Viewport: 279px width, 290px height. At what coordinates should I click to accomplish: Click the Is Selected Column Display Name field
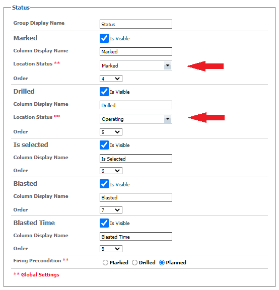pos(136,159)
